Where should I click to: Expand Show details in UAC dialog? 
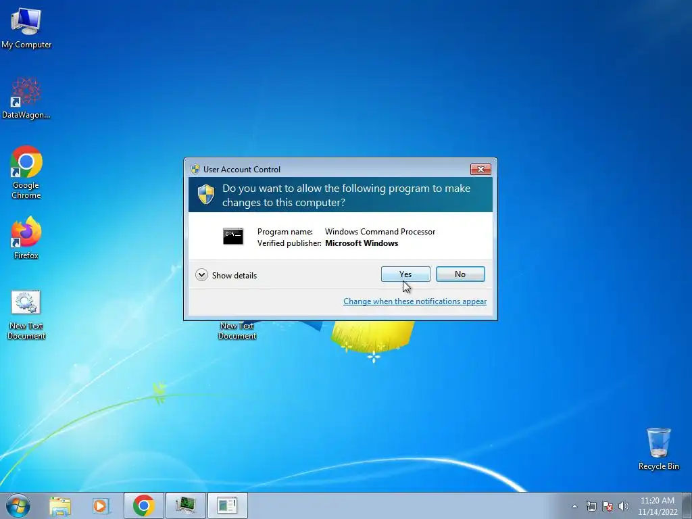[x=226, y=276]
